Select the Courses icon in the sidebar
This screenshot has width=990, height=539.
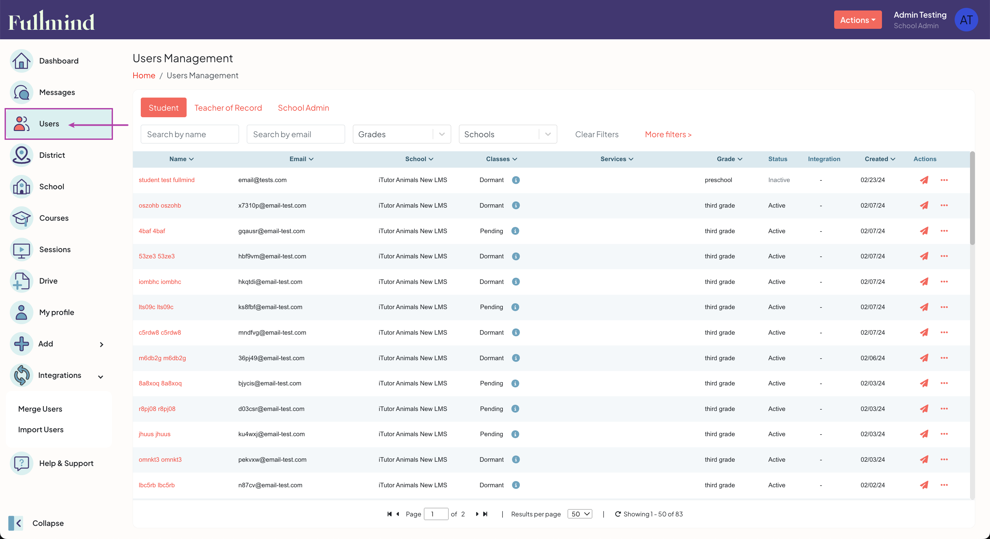click(x=22, y=218)
